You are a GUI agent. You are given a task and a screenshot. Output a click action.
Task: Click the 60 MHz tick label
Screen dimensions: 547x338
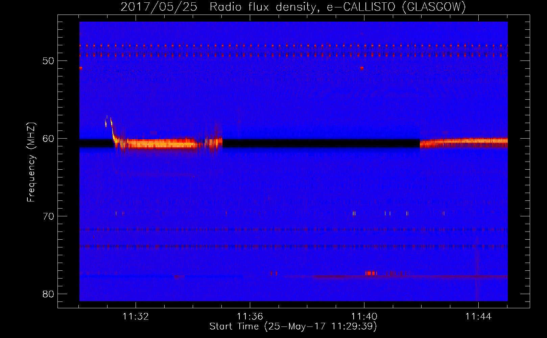[x=48, y=139]
